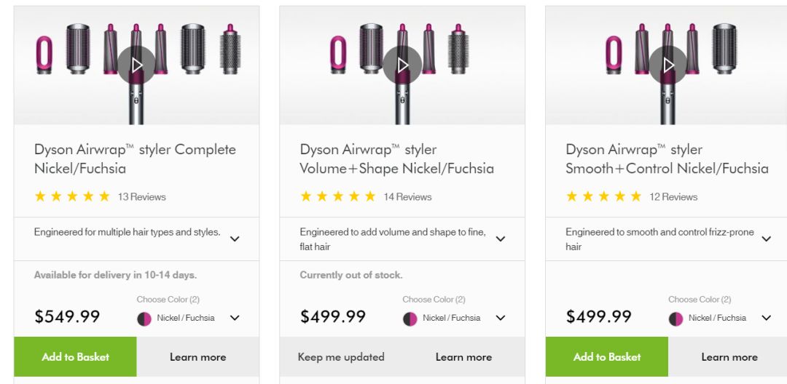
Task: Click Nickel/Fuchsia swatch on Complete styler
Action: pos(144,319)
